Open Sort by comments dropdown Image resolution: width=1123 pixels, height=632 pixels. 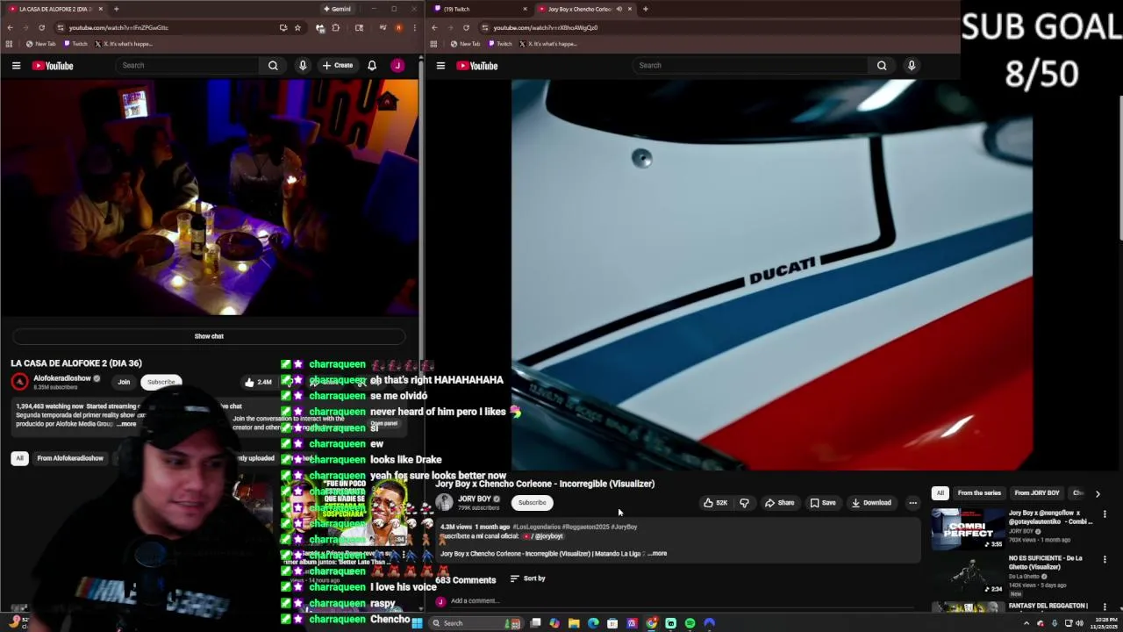tap(528, 578)
